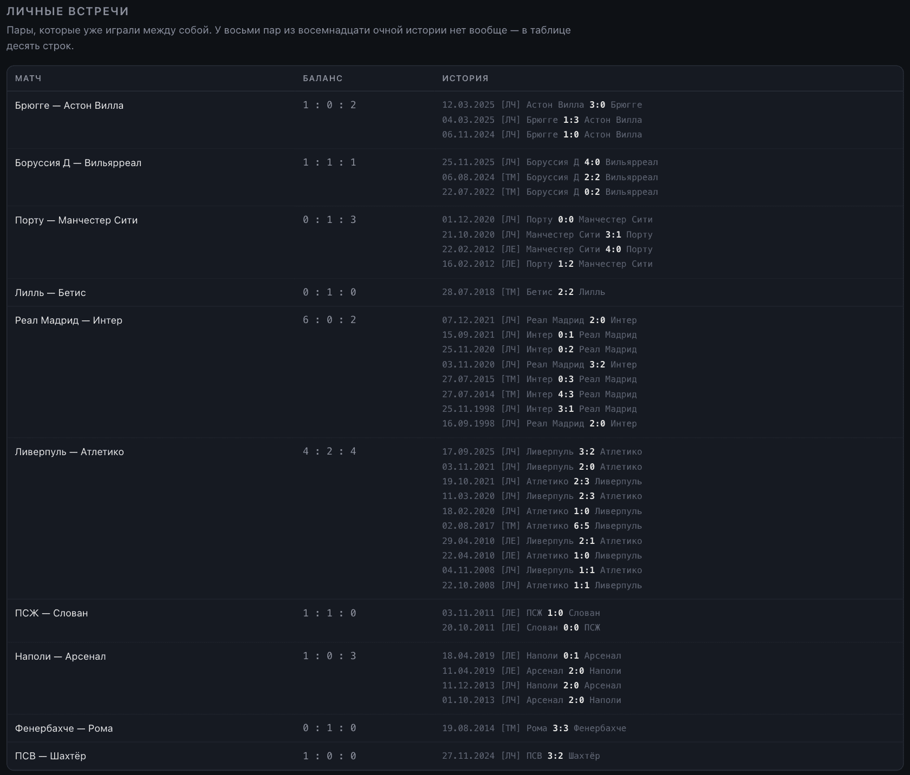The height and width of the screenshot is (775, 910).
Task: Click balance 0 : 1 : 3 for Порту — Манчестер Сити
Action: [x=329, y=220]
